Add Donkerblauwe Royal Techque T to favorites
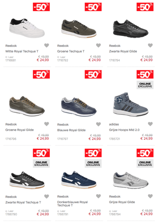The width and height of the screenshot is (159, 223). [x=98, y=196]
